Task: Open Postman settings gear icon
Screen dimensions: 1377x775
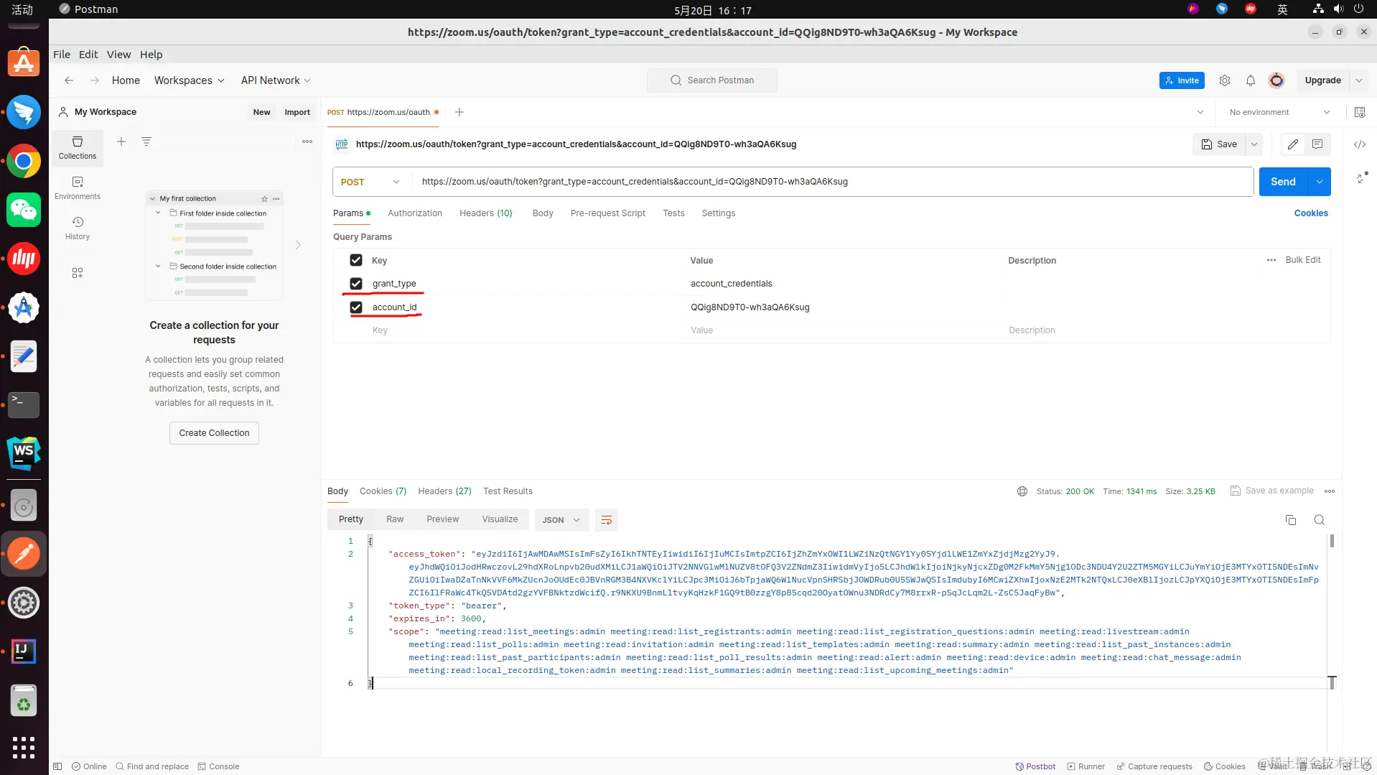Action: pyautogui.click(x=1225, y=80)
